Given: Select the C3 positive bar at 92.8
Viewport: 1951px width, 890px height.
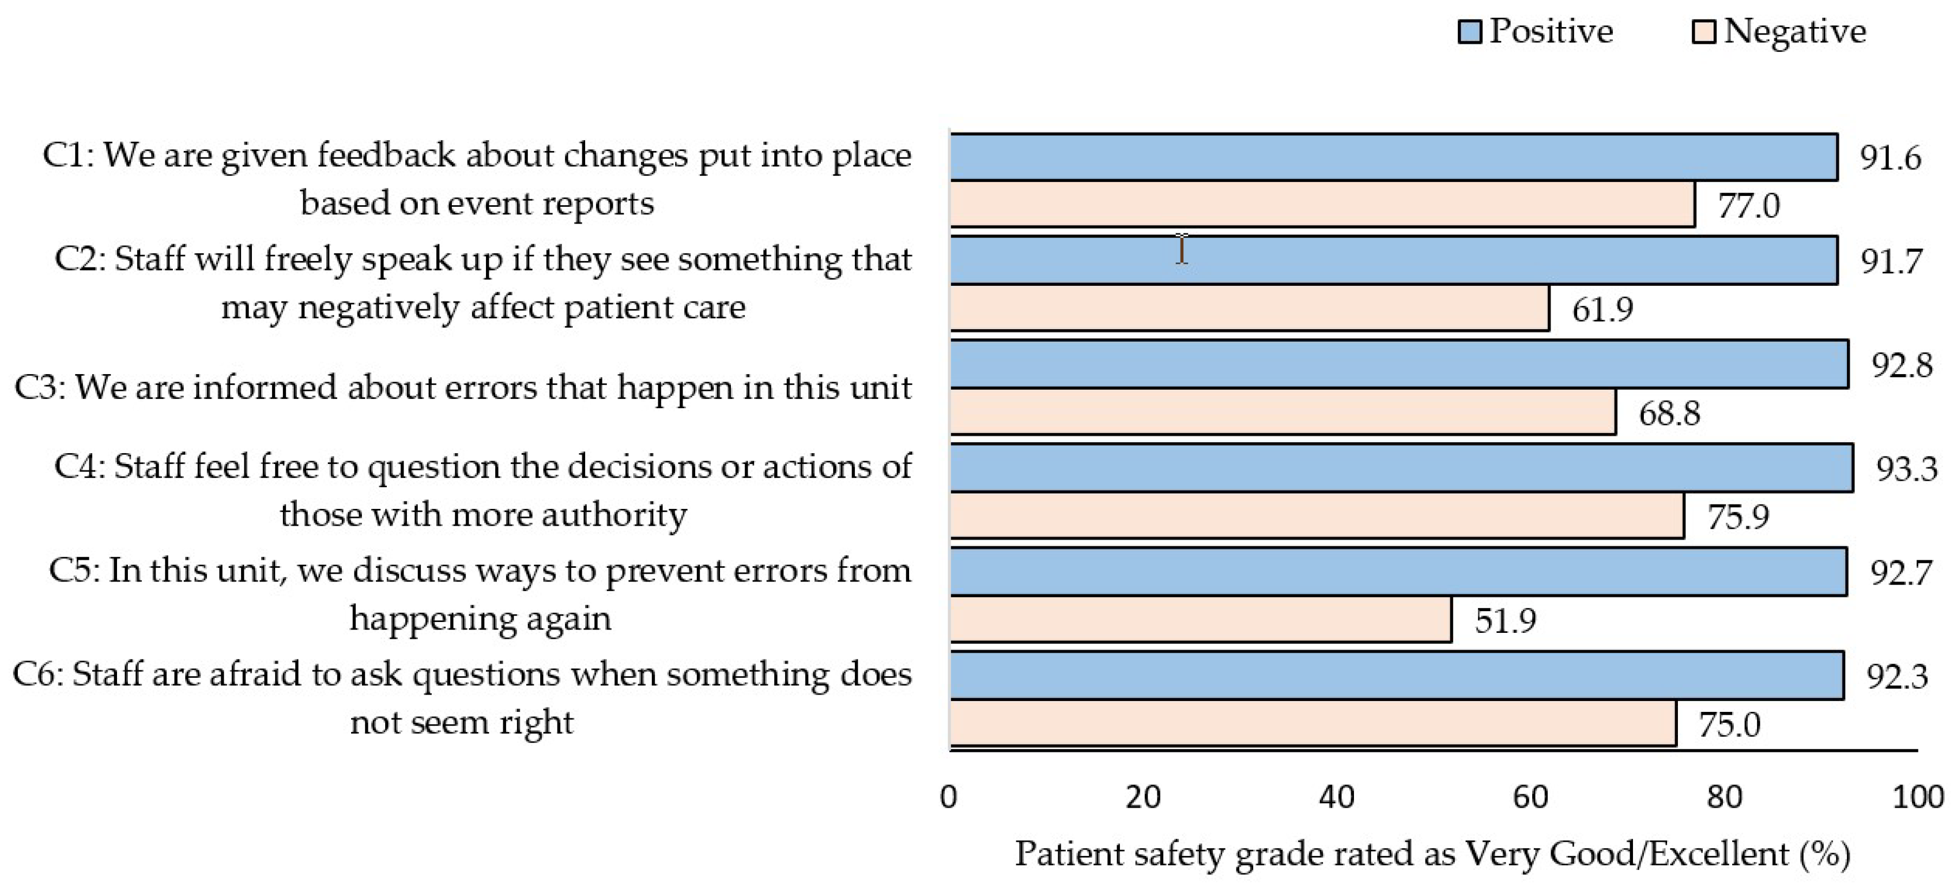Looking at the screenshot, I should [1399, 365].
